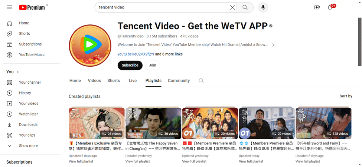362x167 pixels.
Task: Start voice search with microphone
Action: point(263,7)
